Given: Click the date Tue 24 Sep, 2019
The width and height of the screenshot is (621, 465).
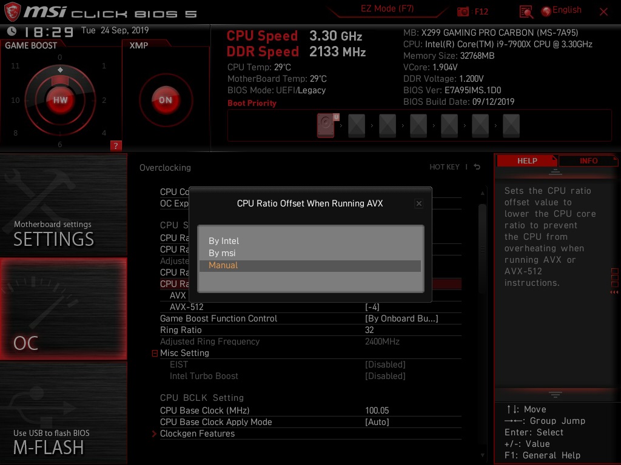Looking at the screenshot, I should click(115, 30).
